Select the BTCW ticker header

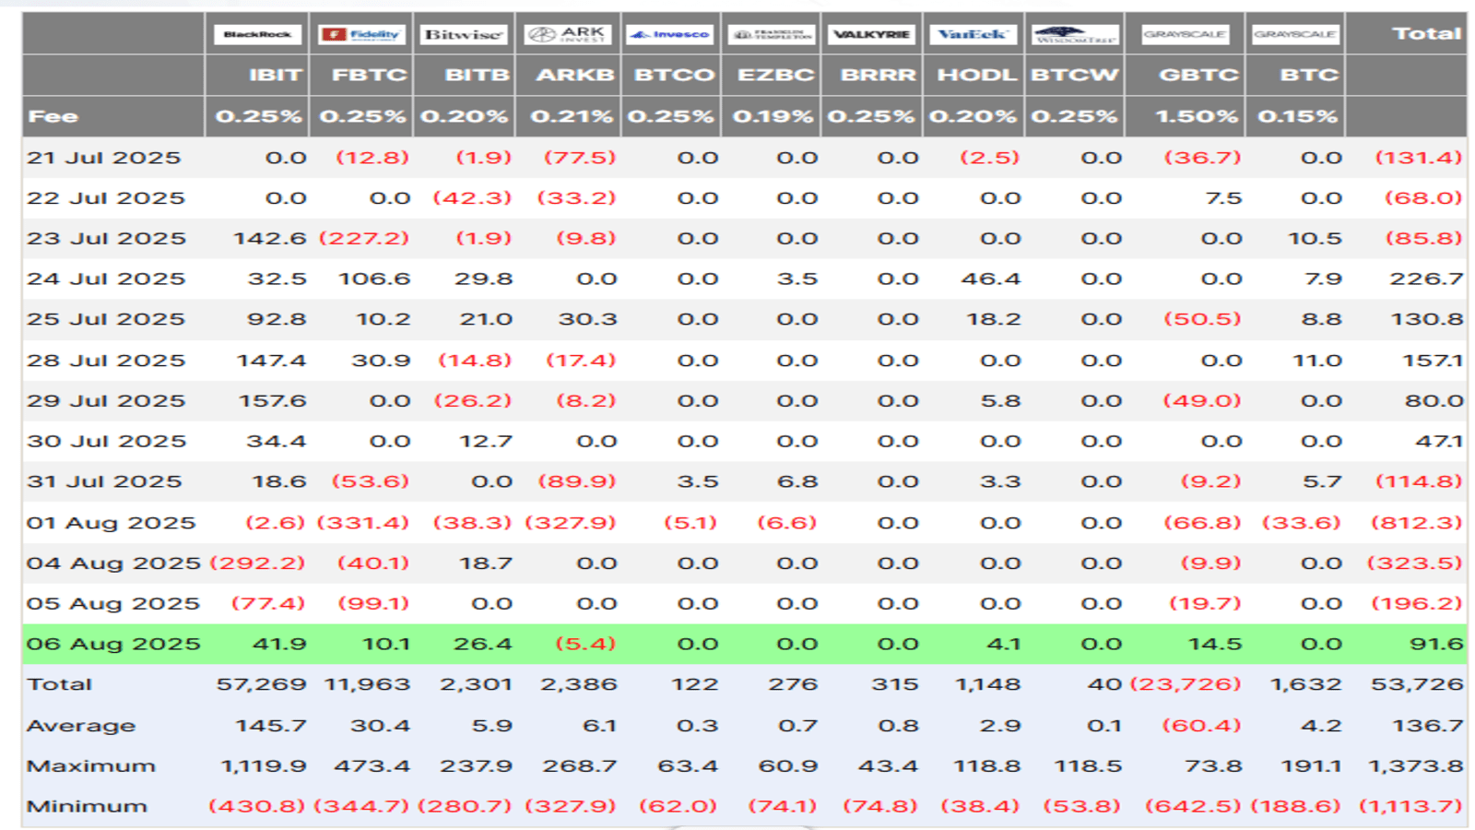(1075, 76)
